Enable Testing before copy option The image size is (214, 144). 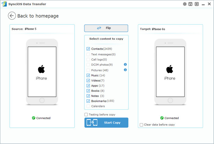(86, 115)
